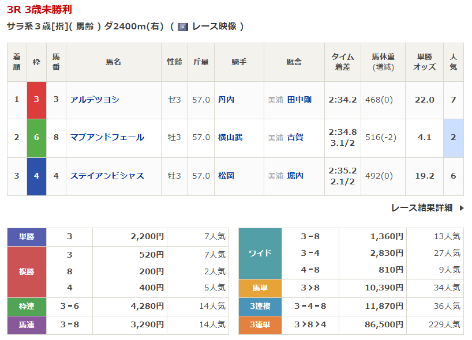Click the green frame 6 color cell
472x340 pixels.
(36, 138)
